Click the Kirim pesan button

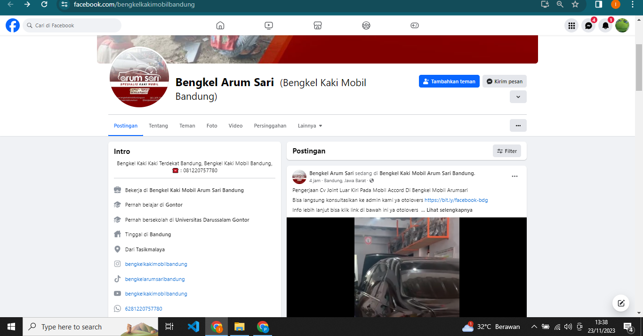click(505, 81)
